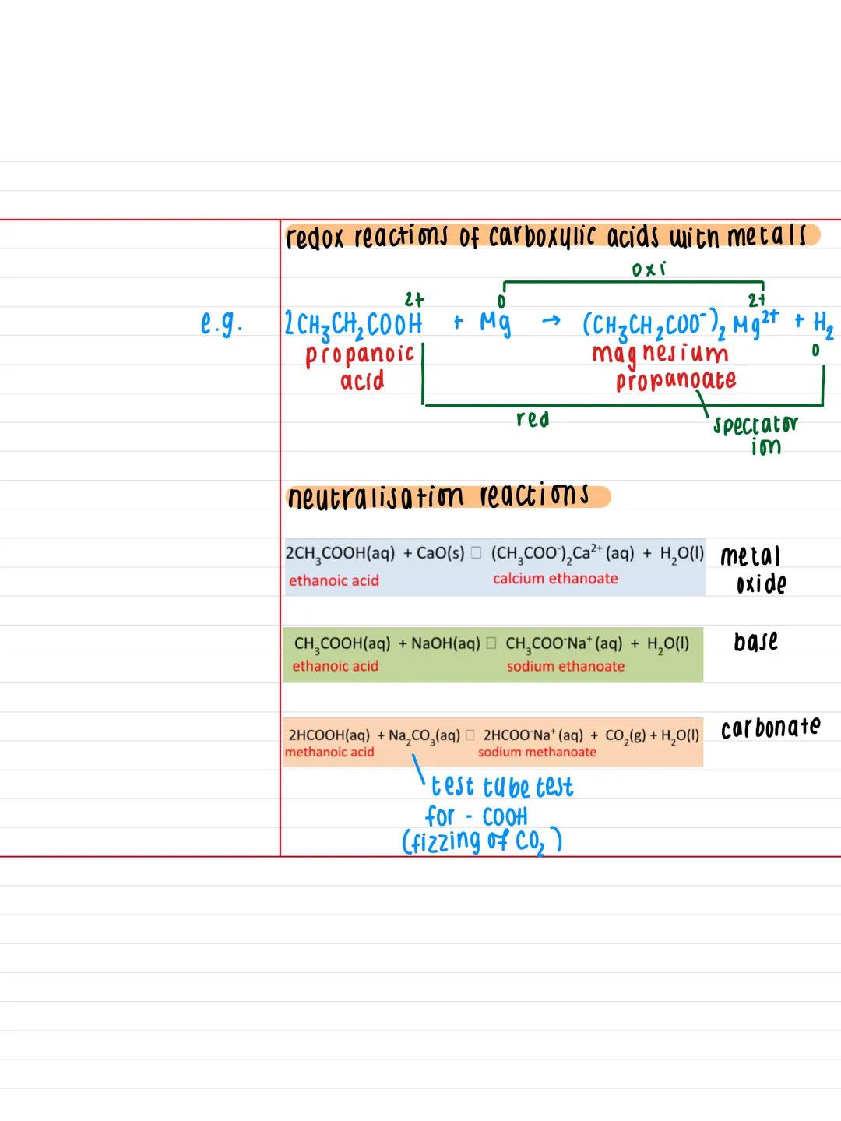
Task: Select the "e.g." handwritten marker
Action: coord(220,322)
